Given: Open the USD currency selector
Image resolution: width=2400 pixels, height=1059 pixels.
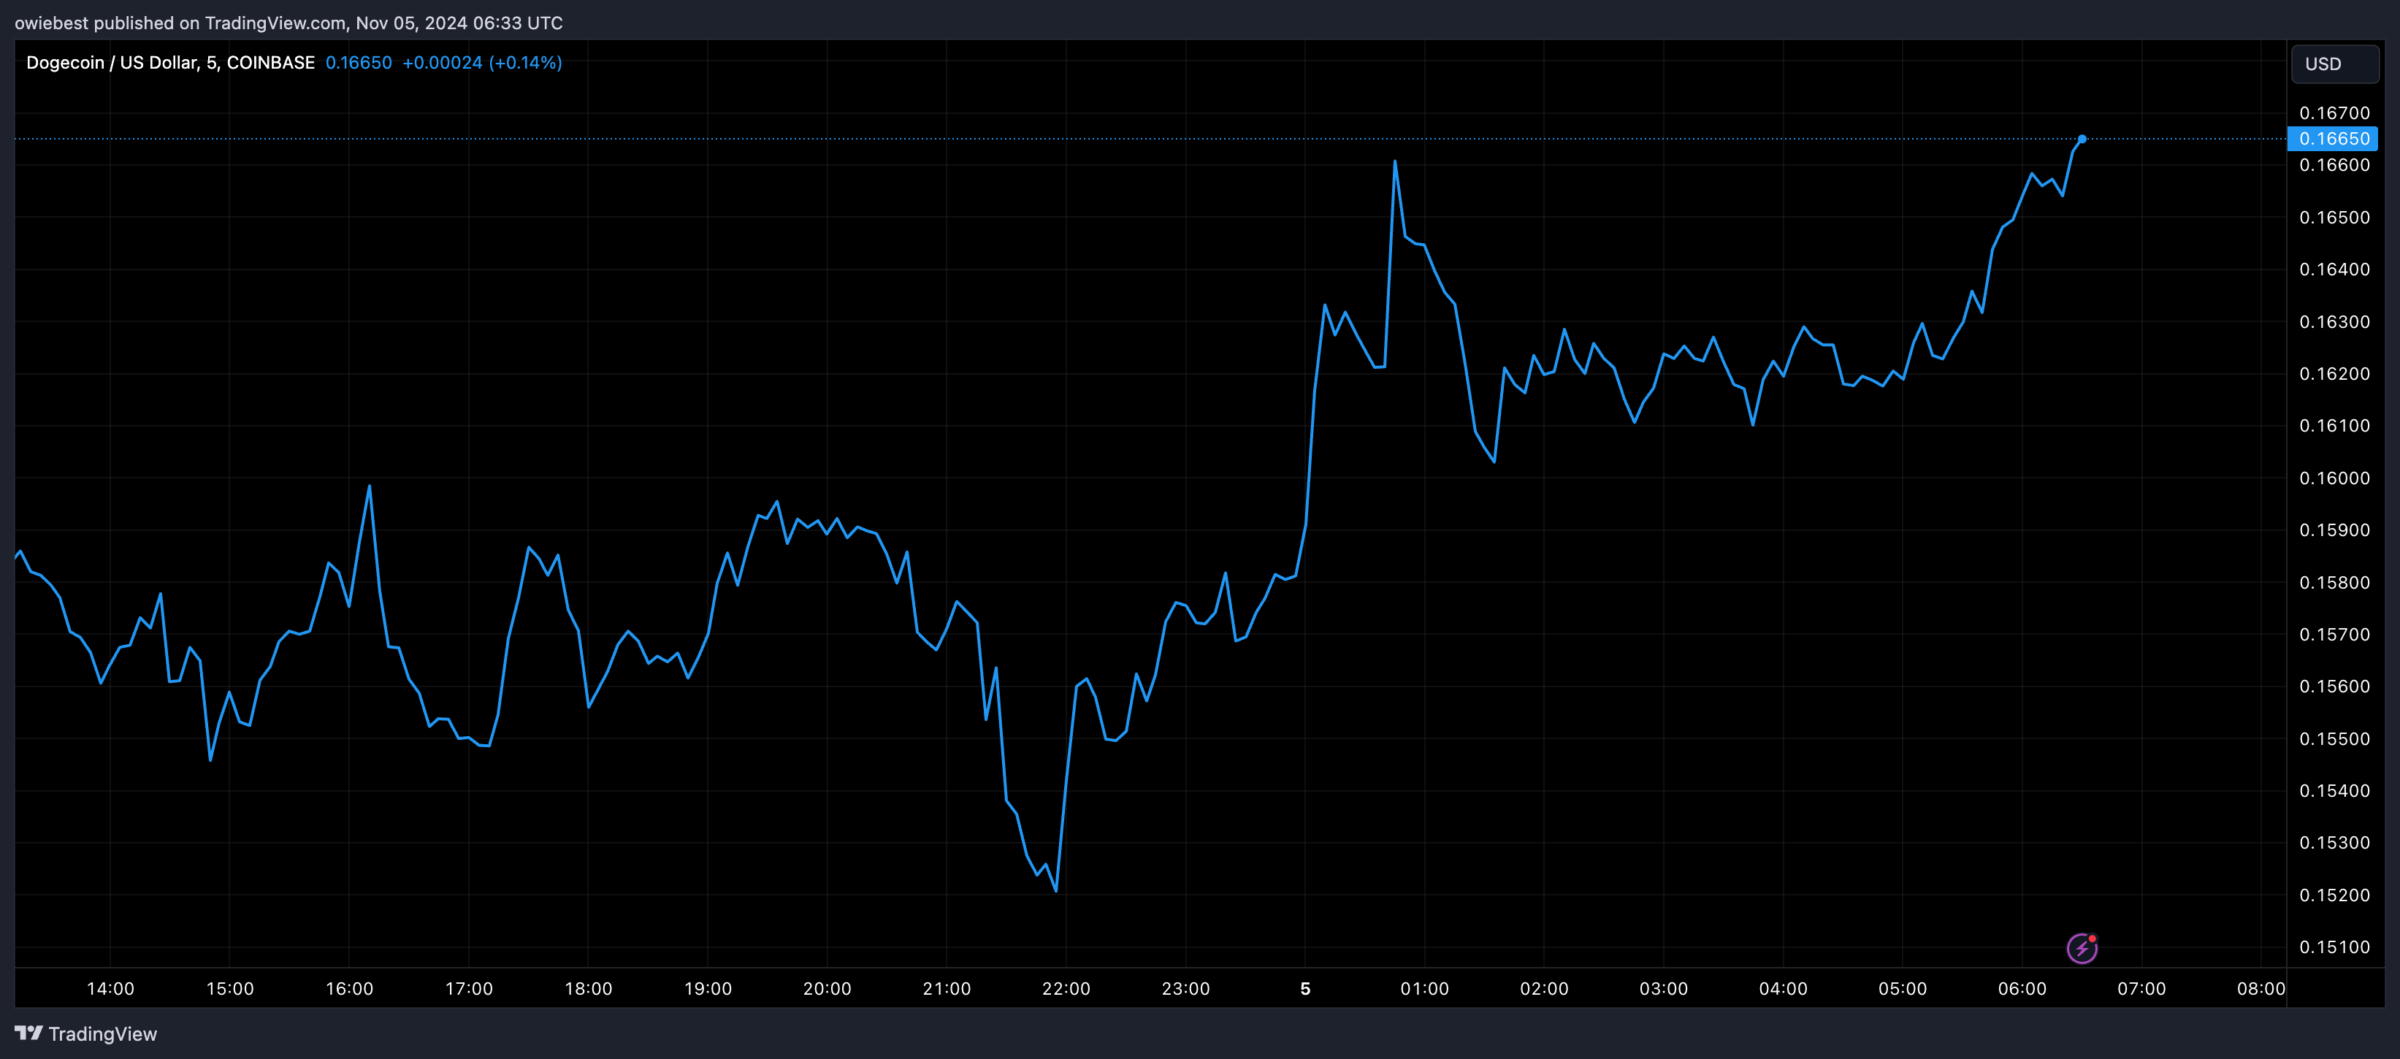Looking at the screenshot, I should click(x=2335, y=64).
